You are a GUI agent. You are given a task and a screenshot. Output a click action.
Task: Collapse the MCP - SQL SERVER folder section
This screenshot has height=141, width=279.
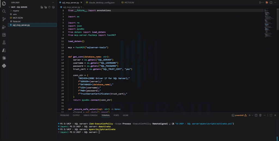click(19, 7)
